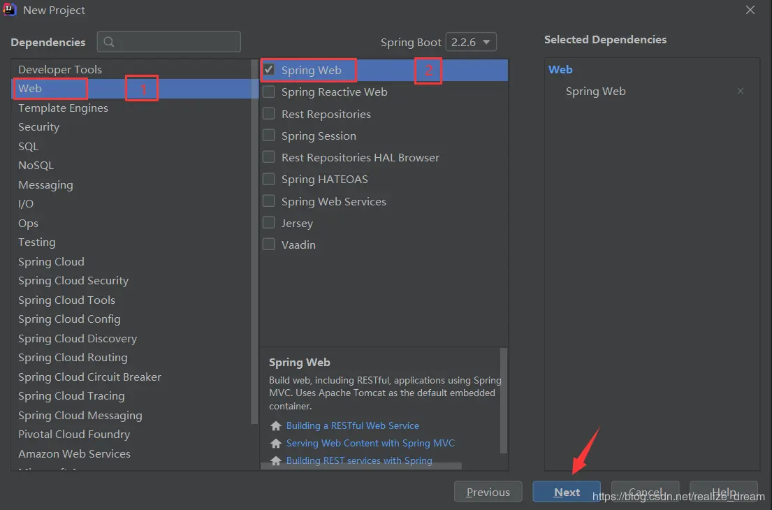
Task: Check the Rest Repositories option
Action: click(x=269, y=114)
